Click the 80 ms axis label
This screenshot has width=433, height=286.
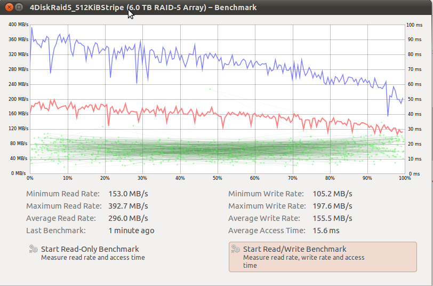(414, 54)
